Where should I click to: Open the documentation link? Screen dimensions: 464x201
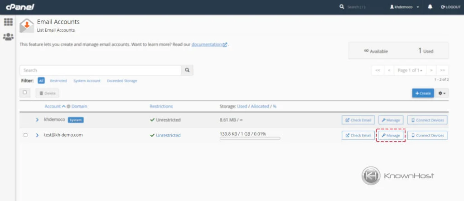209,44
